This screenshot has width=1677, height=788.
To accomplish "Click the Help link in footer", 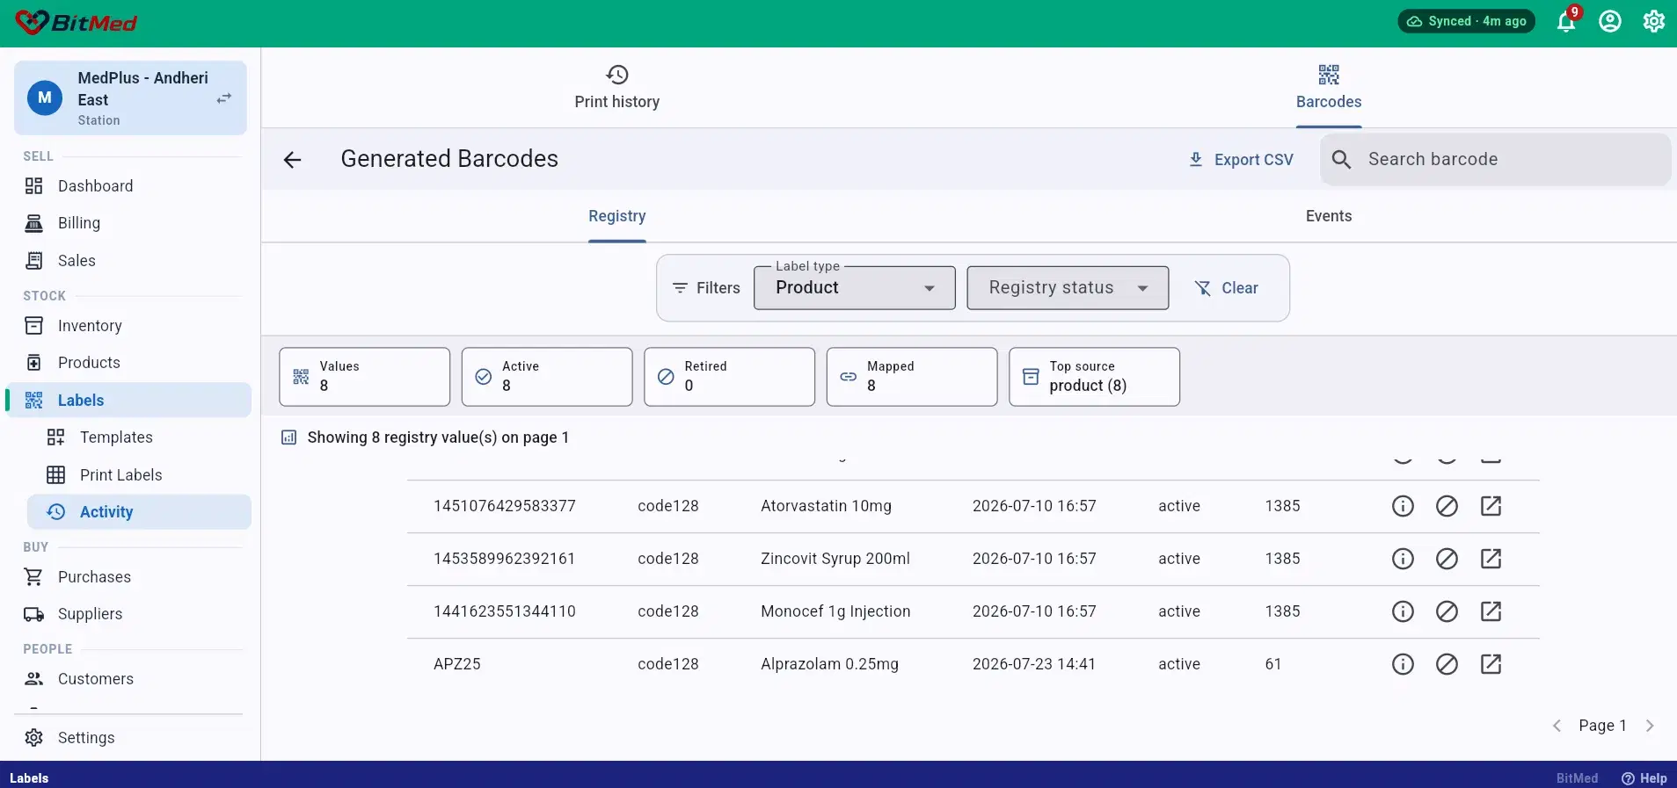I will (1644, 778).
